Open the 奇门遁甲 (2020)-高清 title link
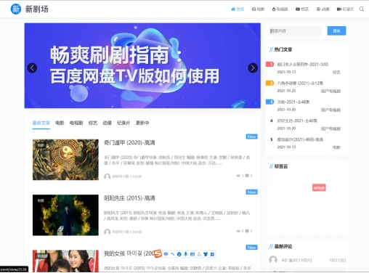Viewport: 369px width, 273px height. [129, 143]
